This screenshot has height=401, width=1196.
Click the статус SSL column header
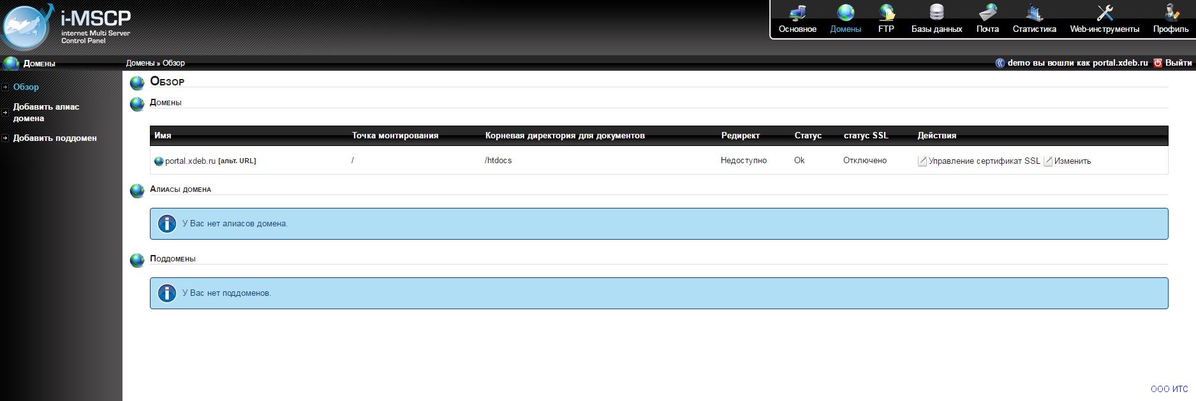pyautogui.click(x=866, y=136)
